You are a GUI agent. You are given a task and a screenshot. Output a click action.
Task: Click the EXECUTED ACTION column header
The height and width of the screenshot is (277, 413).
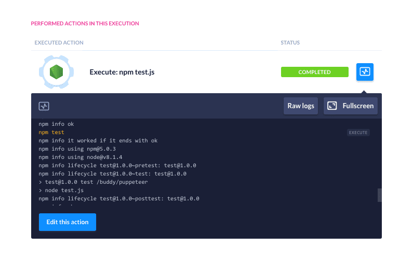59,42
